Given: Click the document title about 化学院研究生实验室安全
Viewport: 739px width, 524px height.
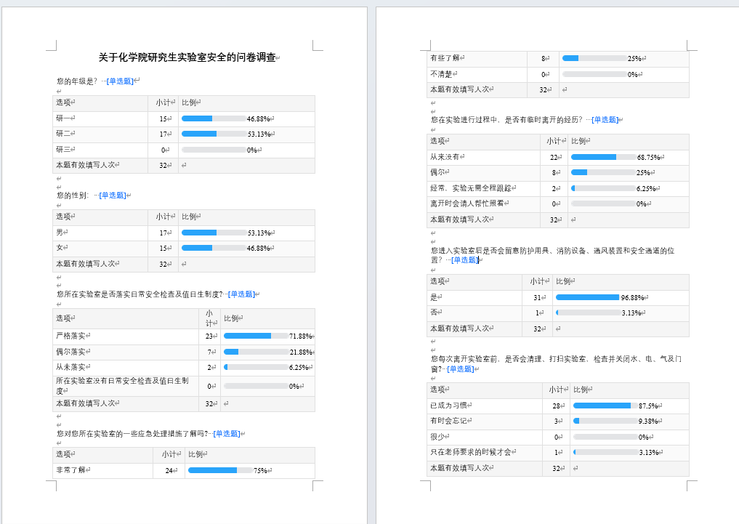Looking at the screenshot, I should click(x=187, y=57).
